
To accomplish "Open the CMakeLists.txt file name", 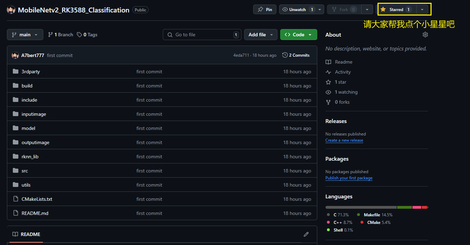I will (37, 199).
